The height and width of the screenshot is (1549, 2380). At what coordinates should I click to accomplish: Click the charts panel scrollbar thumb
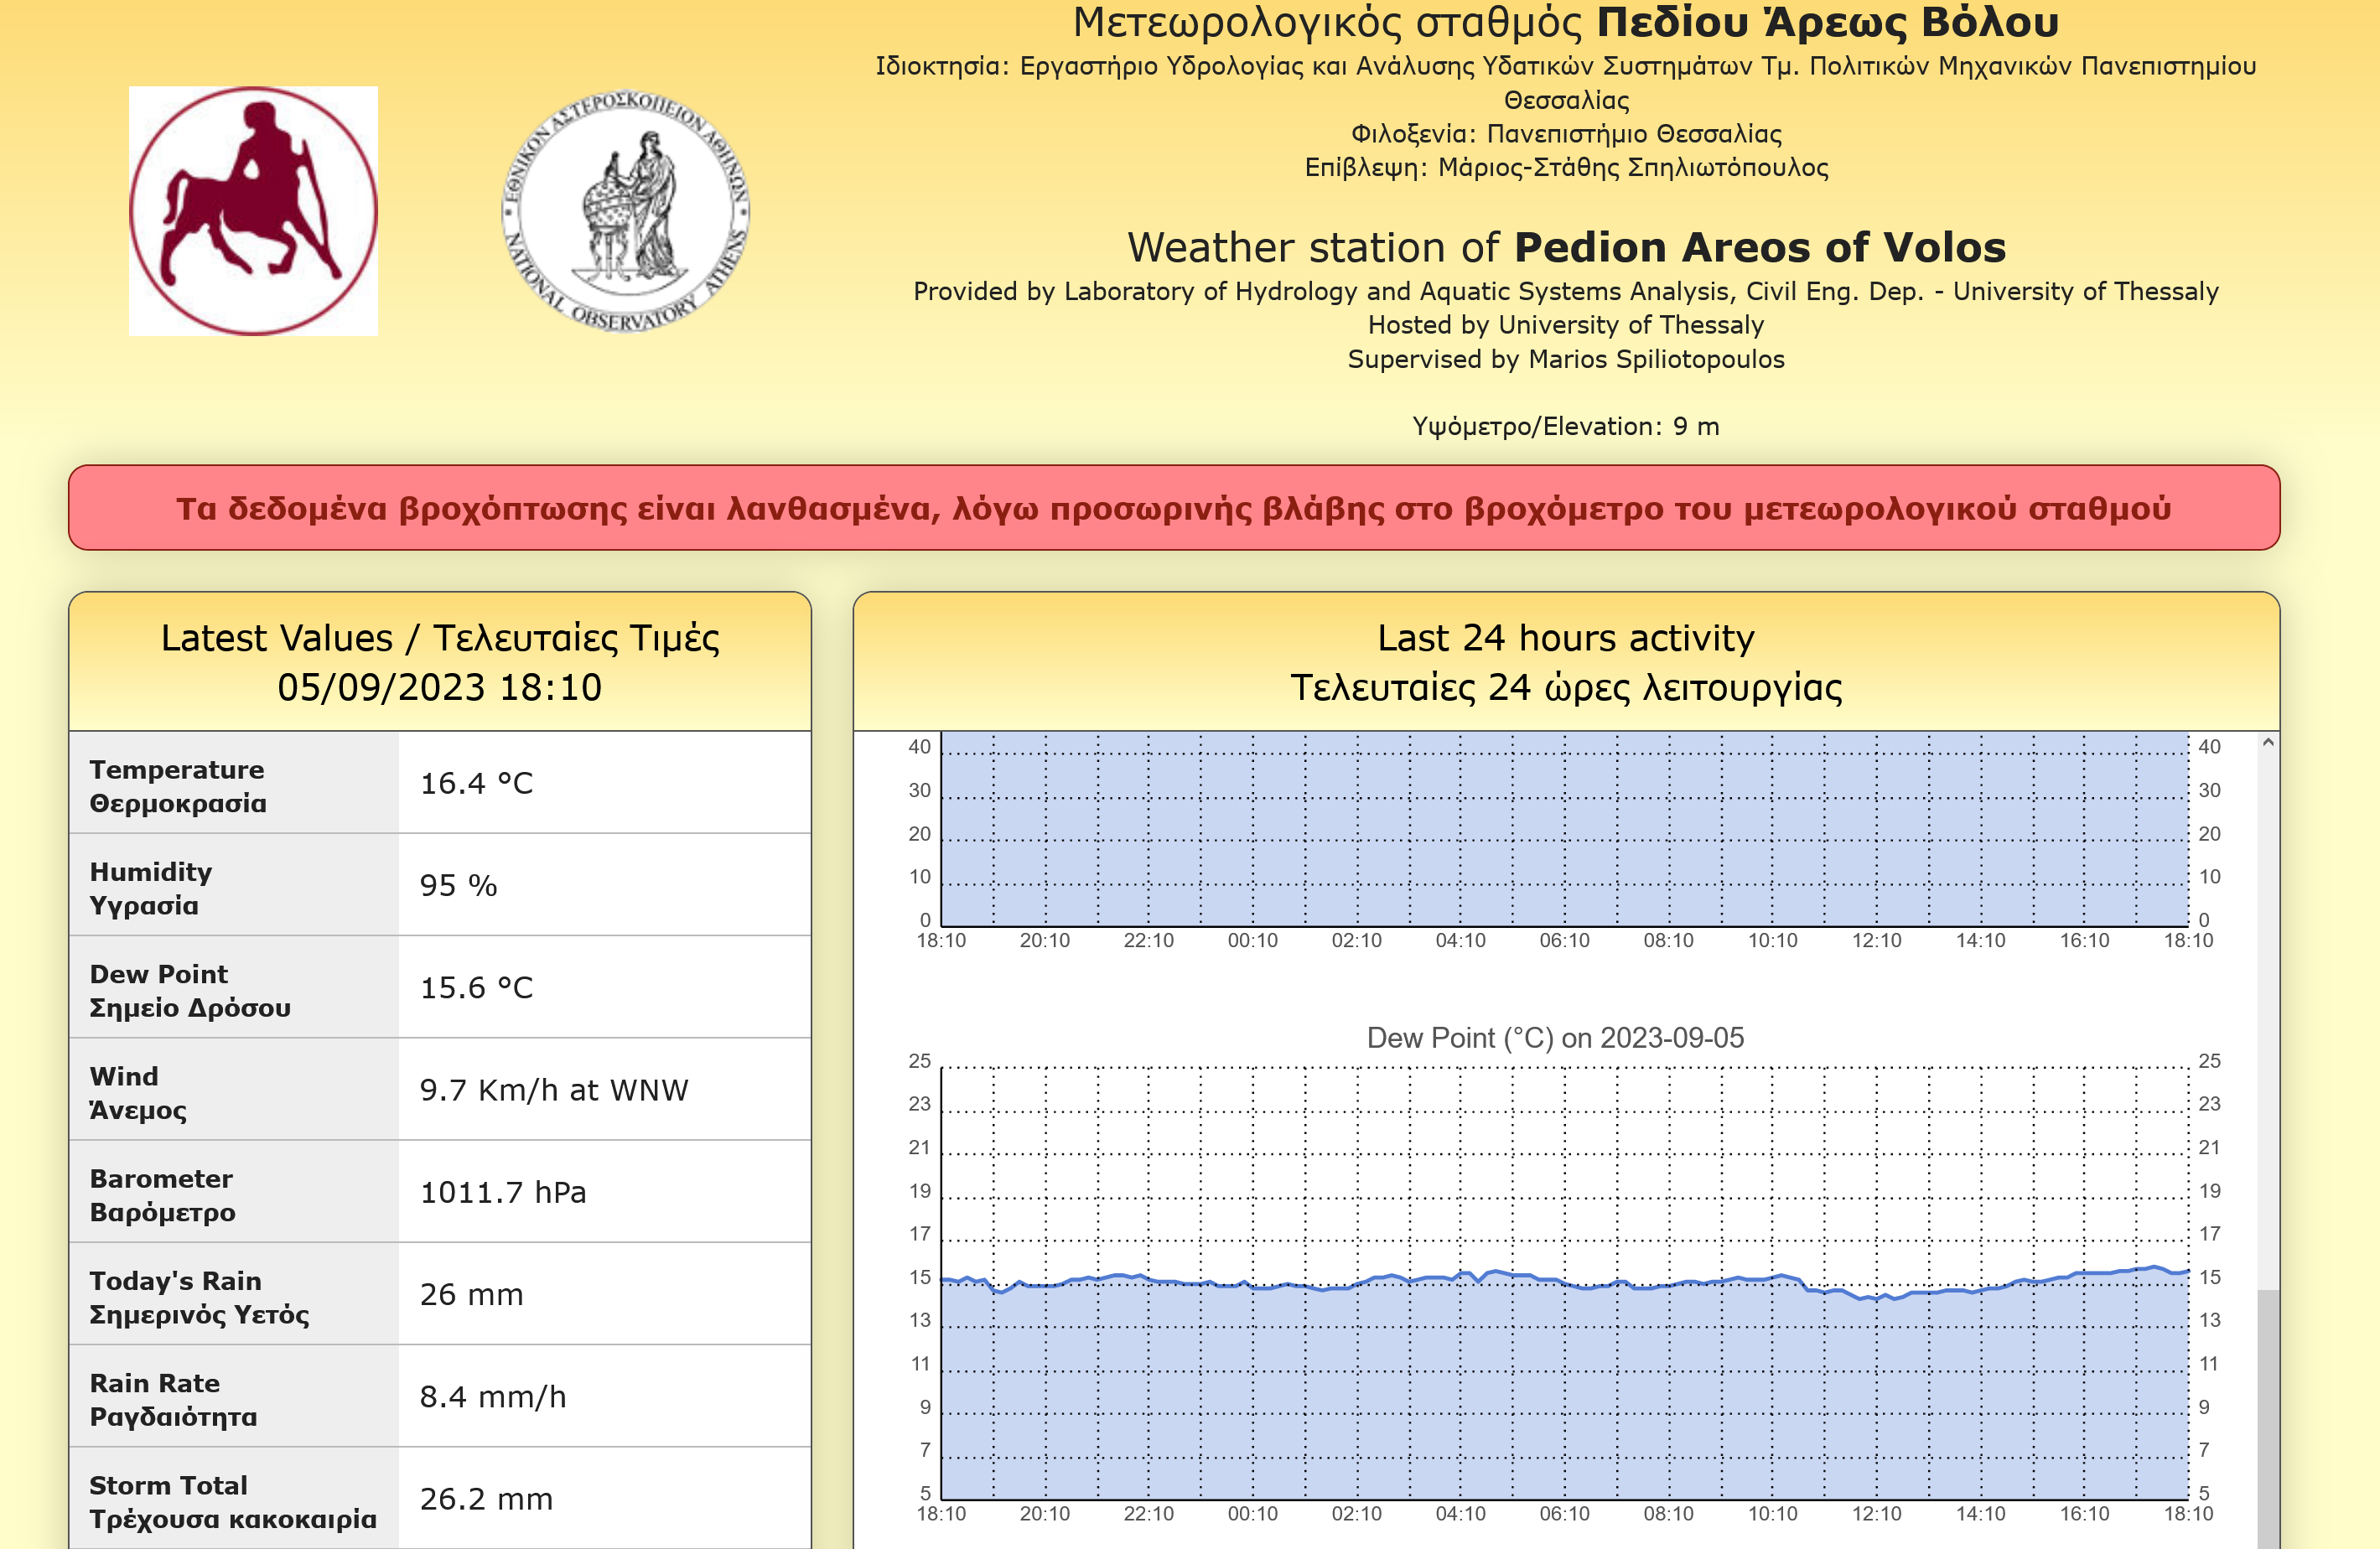(x=2268, y=1420)
